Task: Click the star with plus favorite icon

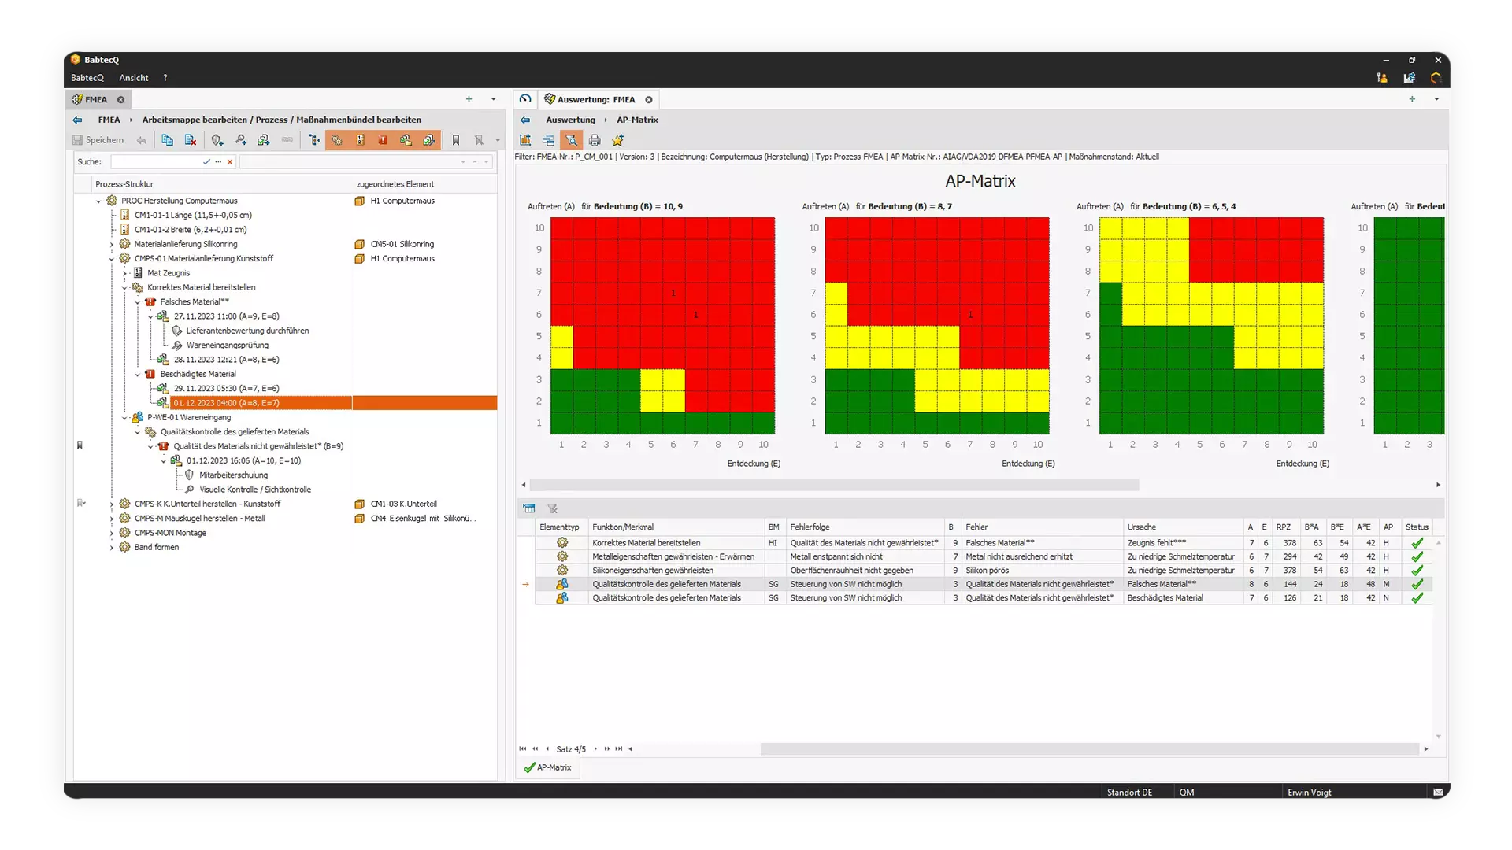Action: click(618, 140)
